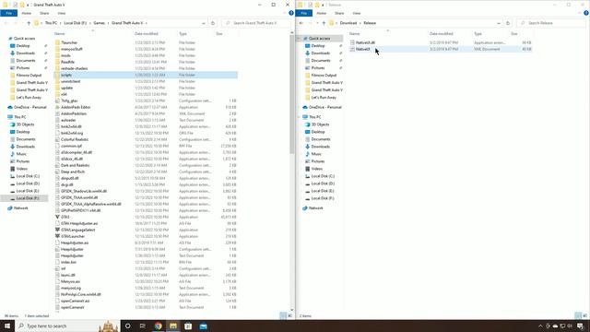
Task: Open View tab in Release window
Action: 357,13
